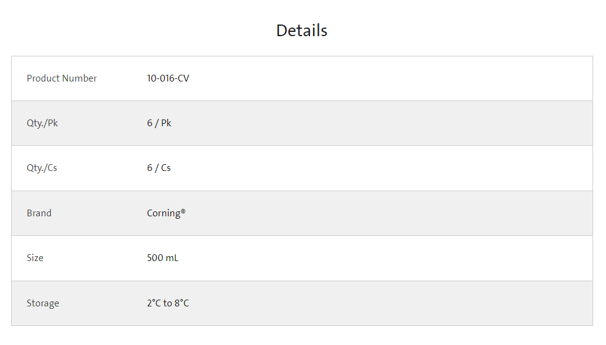Select the Qty./Cs label

pos(42,168)
